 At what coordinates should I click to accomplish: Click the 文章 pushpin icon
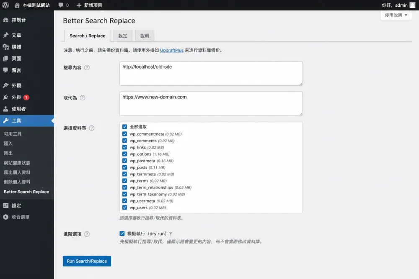click(5, 35)
